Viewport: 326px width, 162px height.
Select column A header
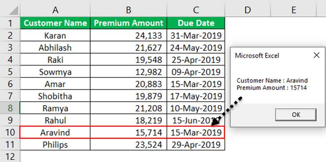[55, 10]
